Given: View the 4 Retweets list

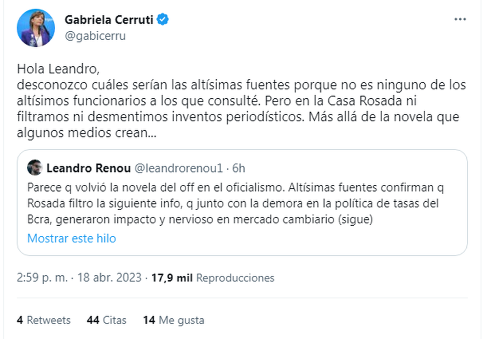Looking at the screenshot, I should tap(43, 320).
